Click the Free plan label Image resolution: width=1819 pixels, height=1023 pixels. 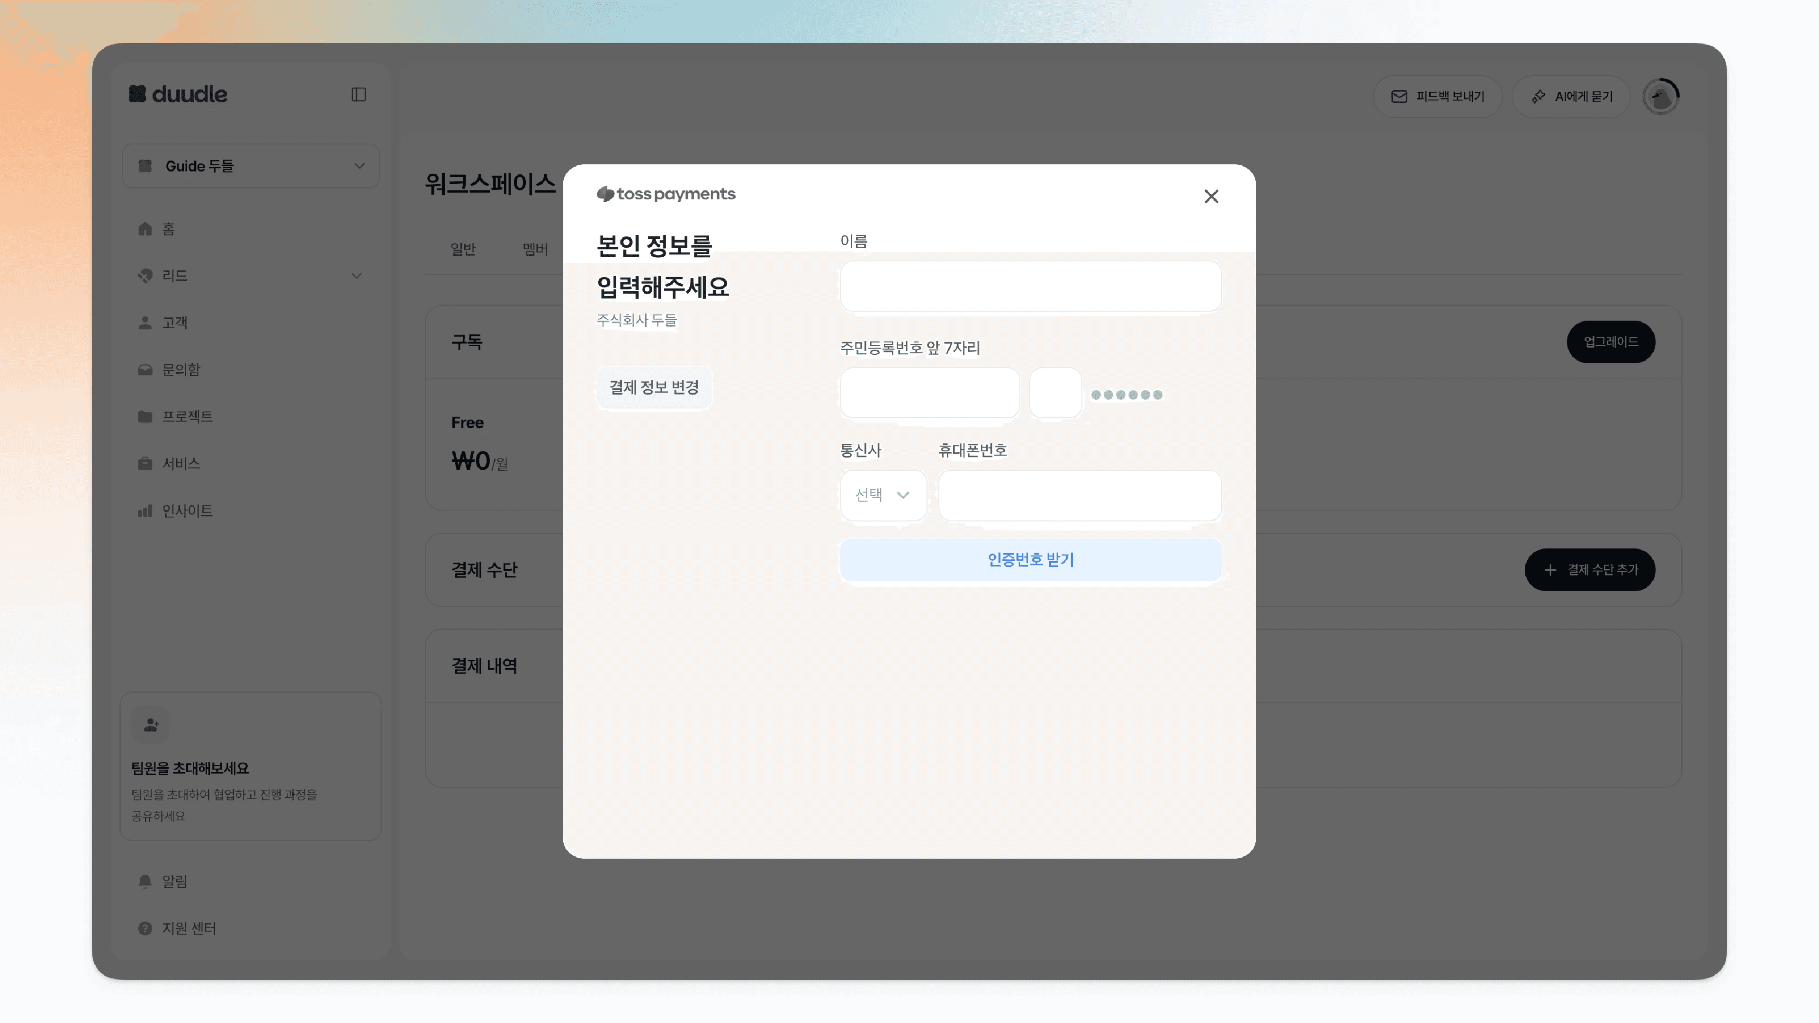pyautogui.click(x=468, y=423)
